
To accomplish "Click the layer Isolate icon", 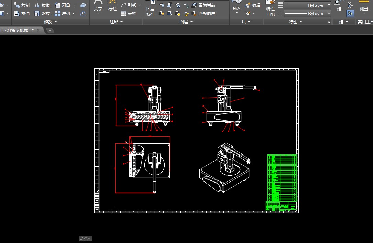I will click(170, 5).
